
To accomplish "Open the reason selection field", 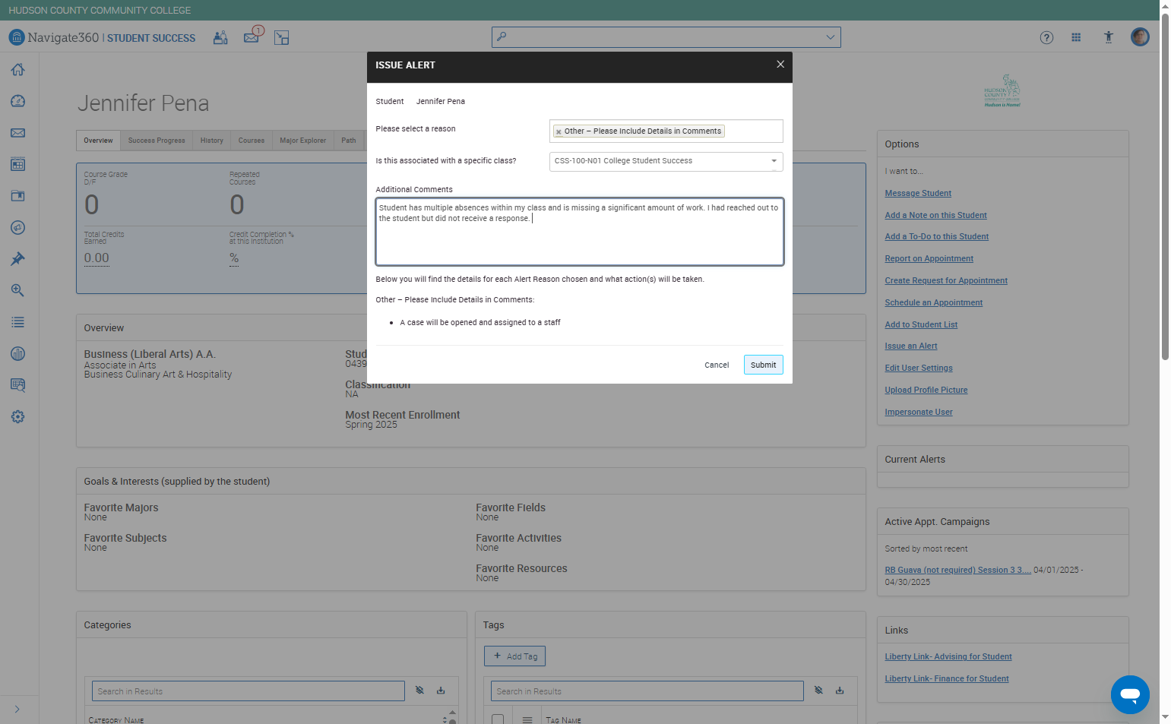I will [666, 131].
